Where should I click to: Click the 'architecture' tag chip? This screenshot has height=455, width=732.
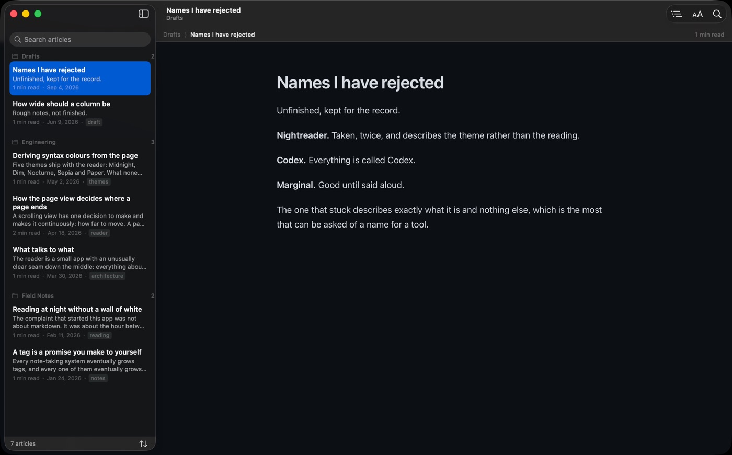coord(107,276)
